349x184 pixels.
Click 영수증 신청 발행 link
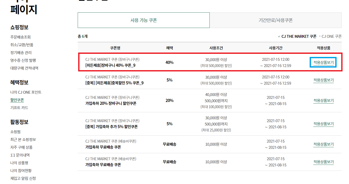coord(23,60)
